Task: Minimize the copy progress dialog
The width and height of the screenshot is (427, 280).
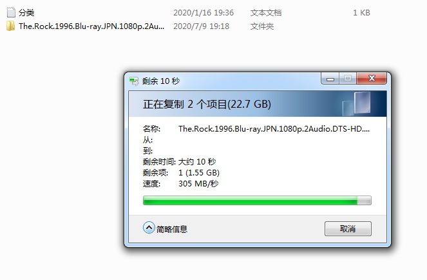Action: tap(330, 79)
